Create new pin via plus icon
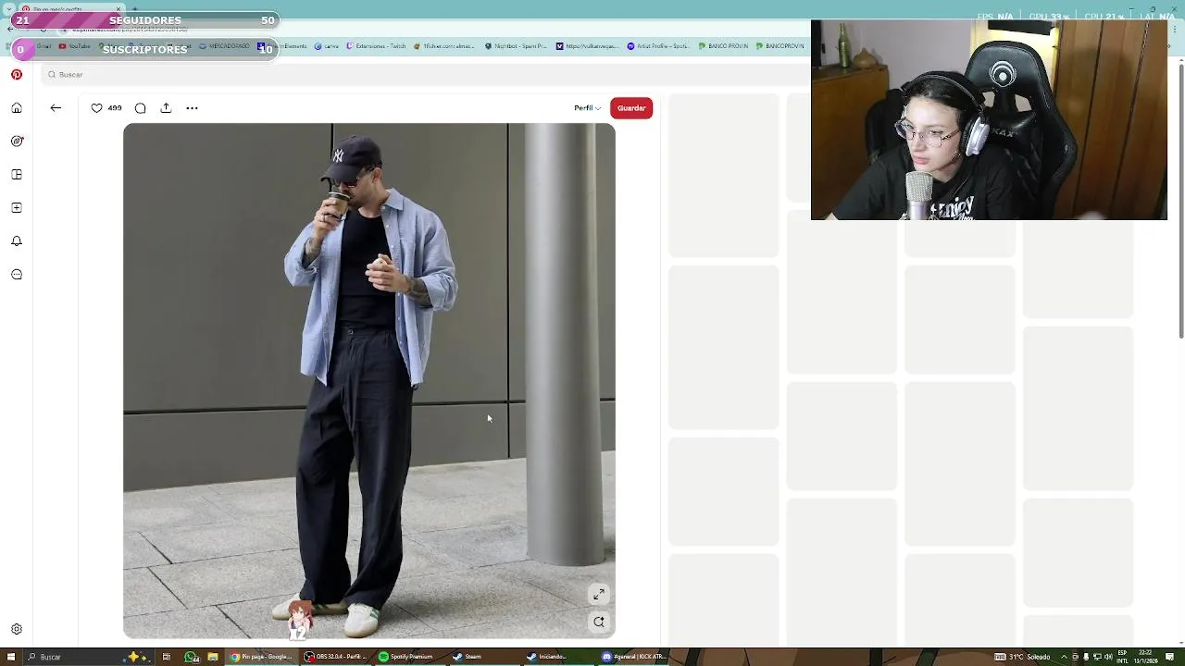1185x666 pixels. [x=17, y=208]
